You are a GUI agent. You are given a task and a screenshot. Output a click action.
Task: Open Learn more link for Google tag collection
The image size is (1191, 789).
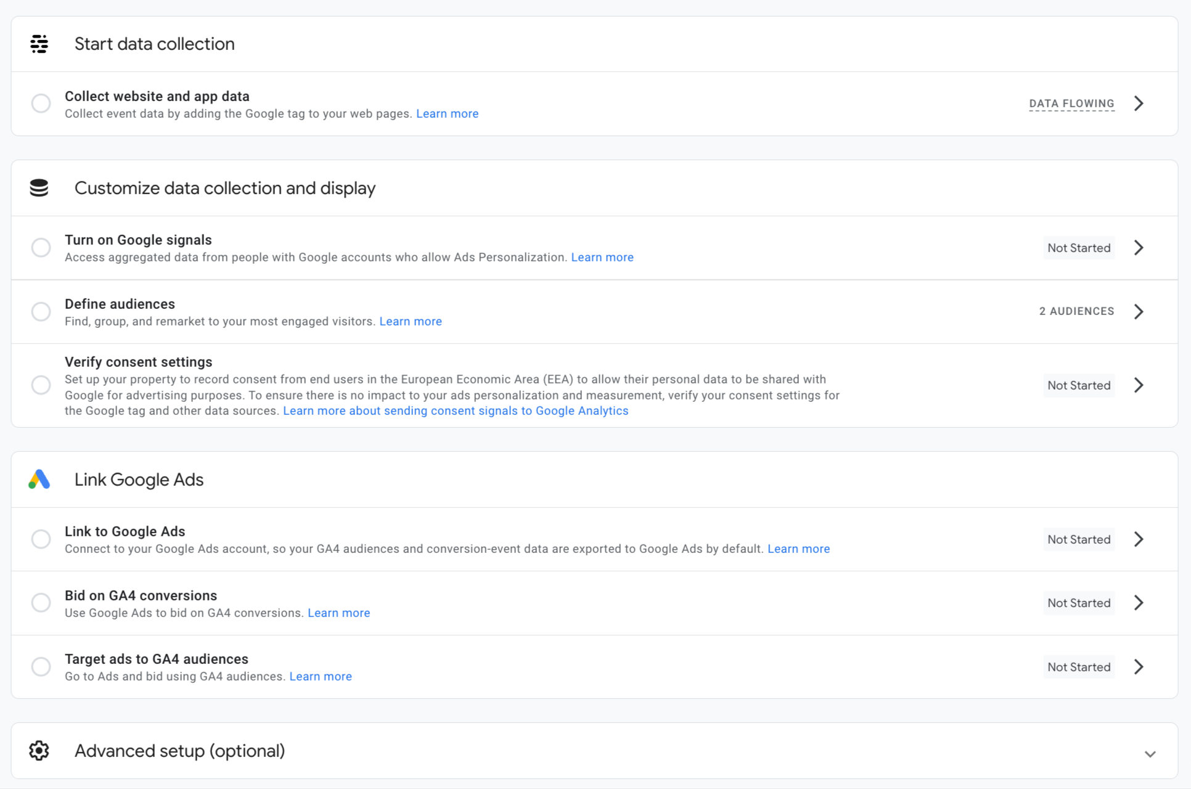pyautogui.click(x=448, y=113)
